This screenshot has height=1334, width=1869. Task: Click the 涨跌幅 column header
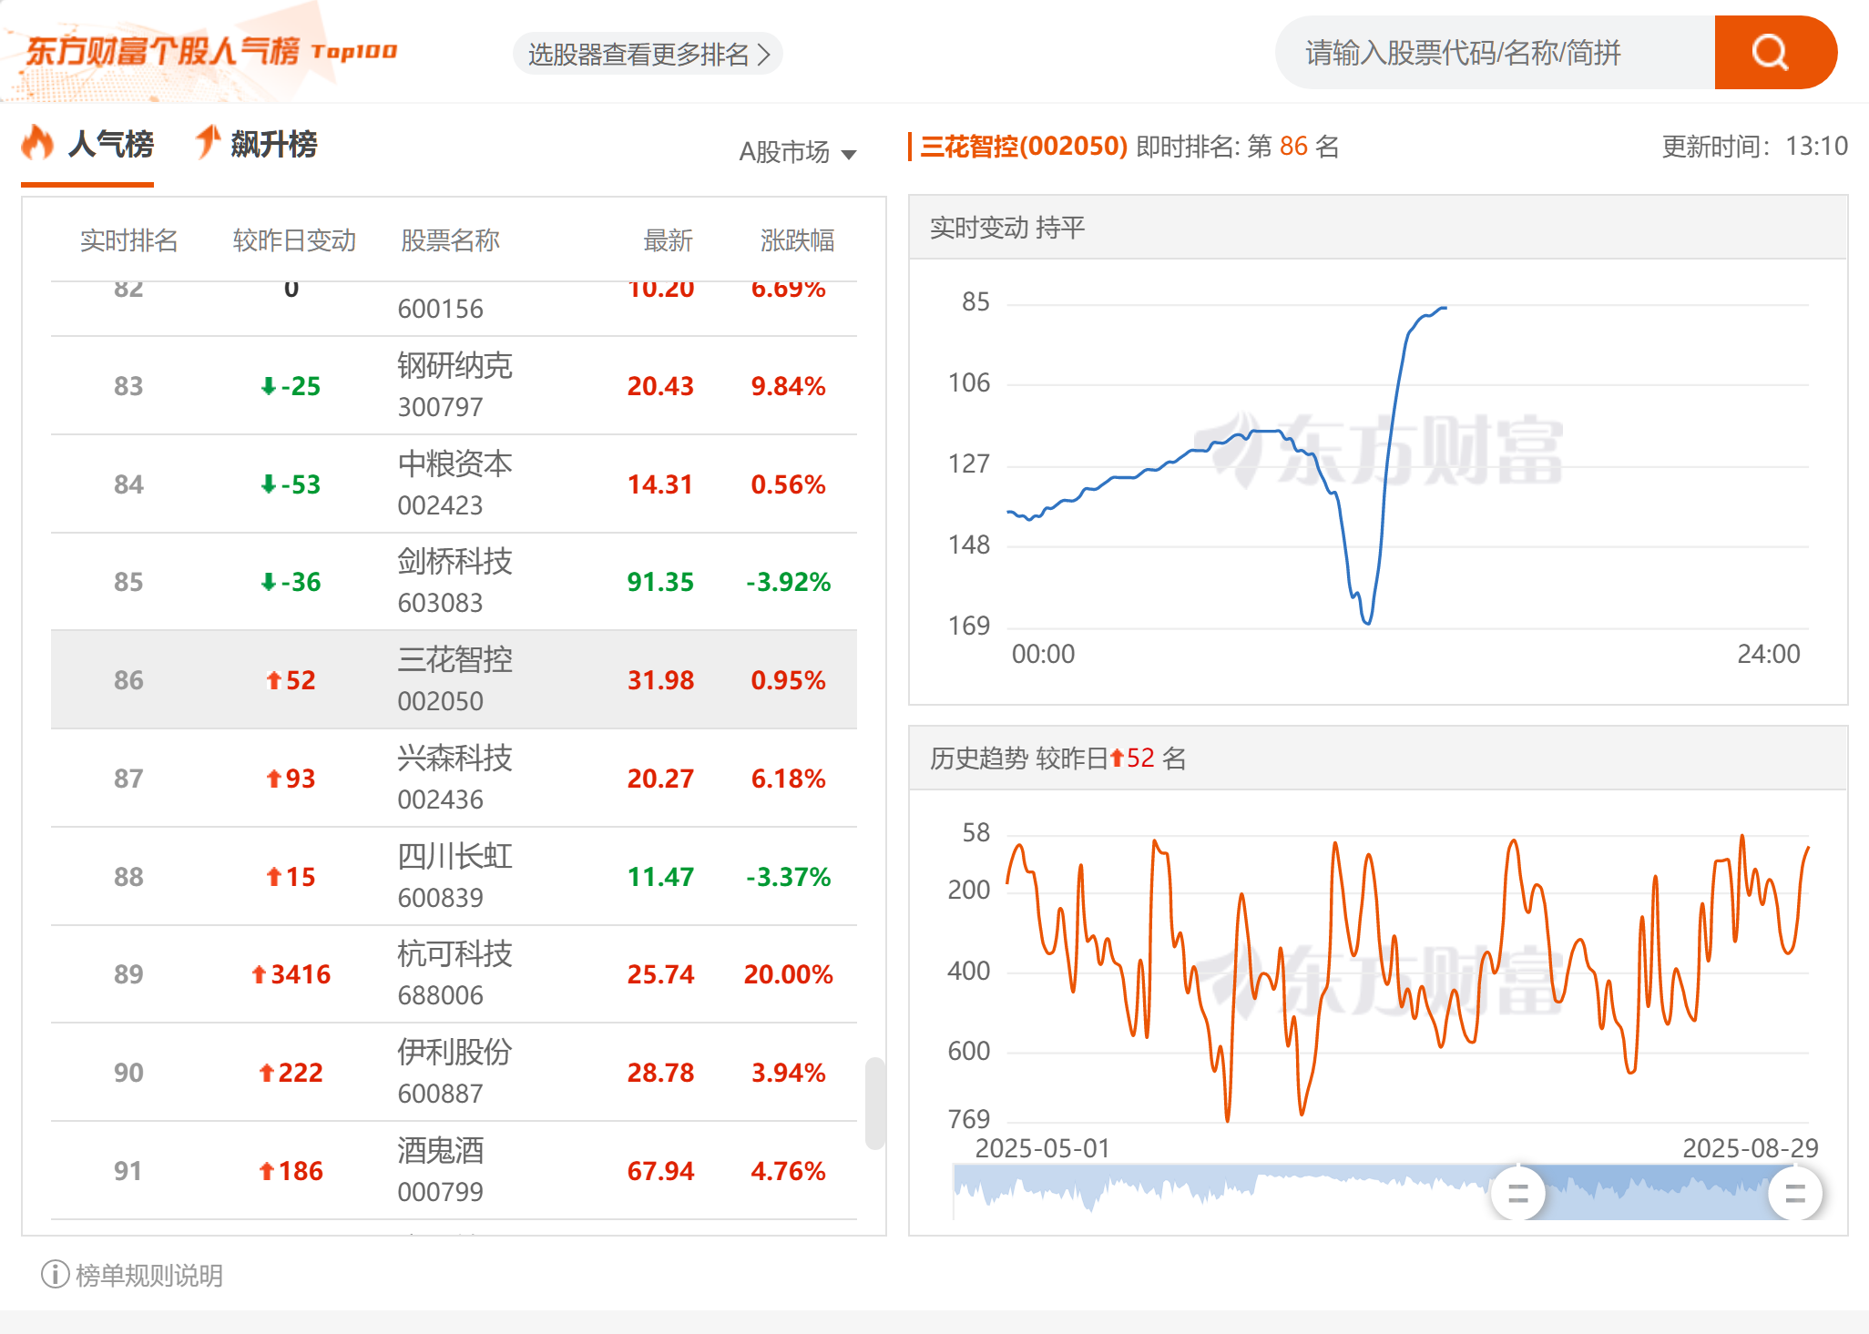tap(797, 240)
